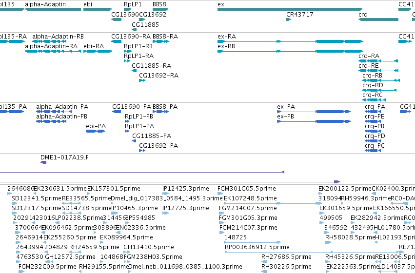415x274 pixels.
Task: Click the alpha-Adaptin-PB protein label
Action: click(61, 117)
